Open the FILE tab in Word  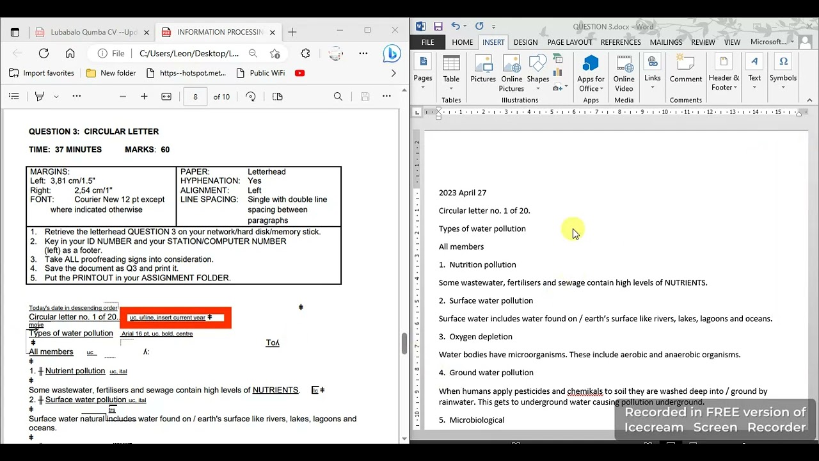point(427,42)
